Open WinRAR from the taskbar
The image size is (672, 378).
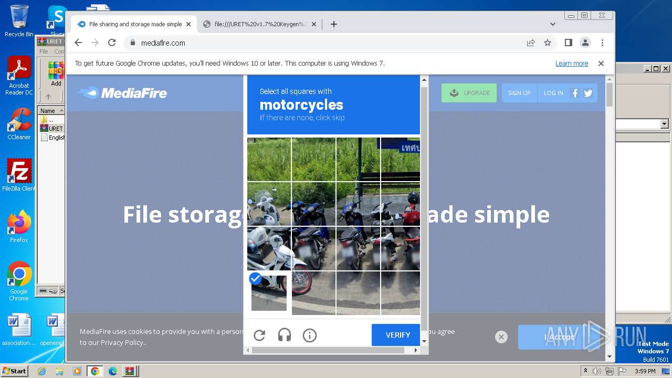coord(130,371)
